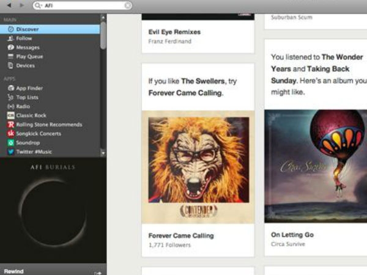This screenshot has width=367, height=275.
Task: Open Discover in the sidebar
Action: [50, 29]
